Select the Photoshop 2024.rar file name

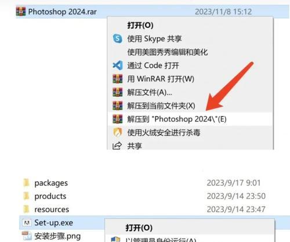point(62,12)
